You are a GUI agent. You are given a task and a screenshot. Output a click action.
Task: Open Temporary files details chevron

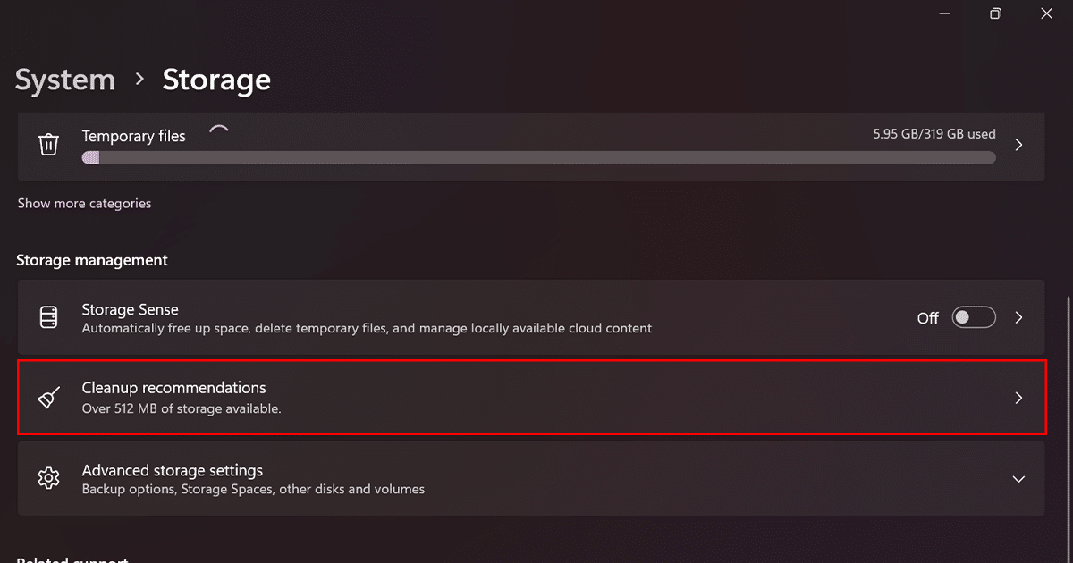[1018, 145]
